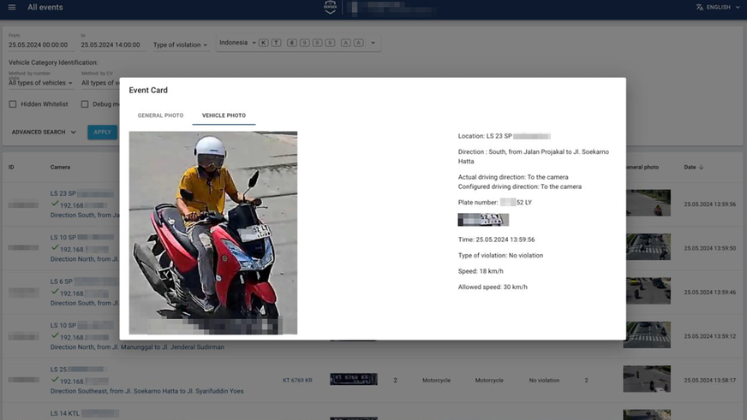This screenshot has height=420, width=747.
Task: Click the Time 25.05.2024 13:59:56 text
Action: [496, 240]
